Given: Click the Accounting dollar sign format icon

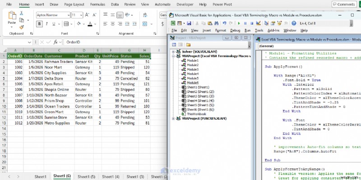Looking at the screenshot, I should 162,24.
